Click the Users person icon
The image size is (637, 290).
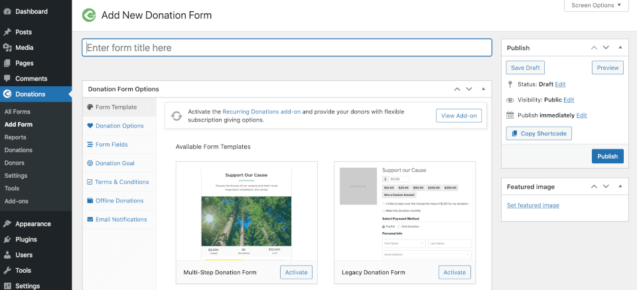tap(7, 255)
